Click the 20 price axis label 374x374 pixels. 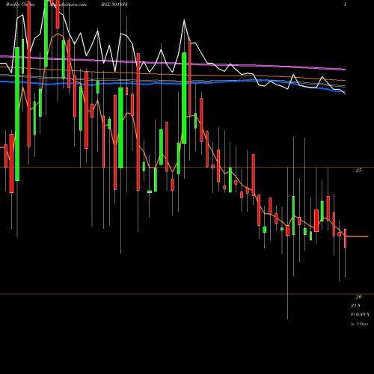click(358, 297)
